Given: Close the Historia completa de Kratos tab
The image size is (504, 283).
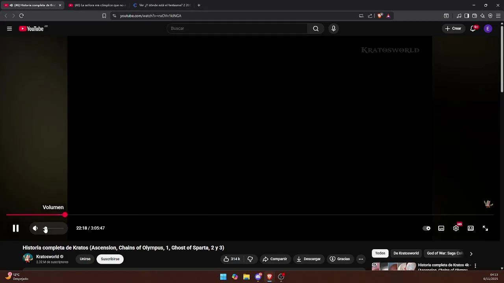Looking at the screenshot, I should 60,5.
